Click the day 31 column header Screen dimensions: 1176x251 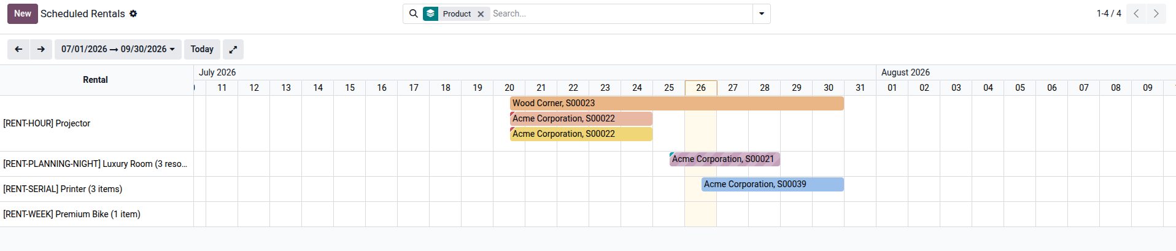(861, 88)
